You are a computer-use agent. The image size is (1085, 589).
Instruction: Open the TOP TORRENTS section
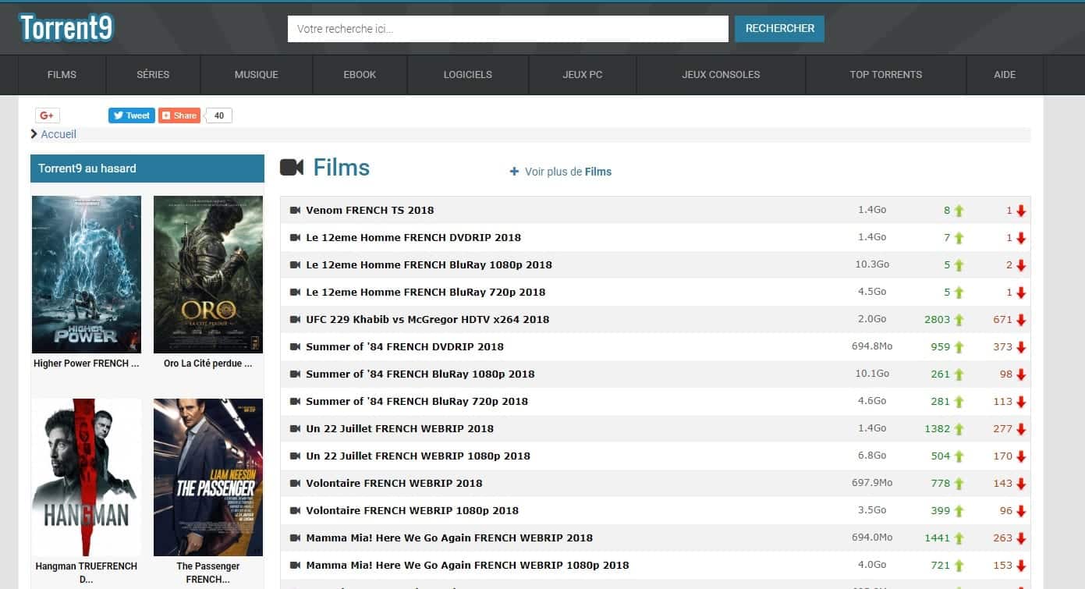[x=885, y=74]
